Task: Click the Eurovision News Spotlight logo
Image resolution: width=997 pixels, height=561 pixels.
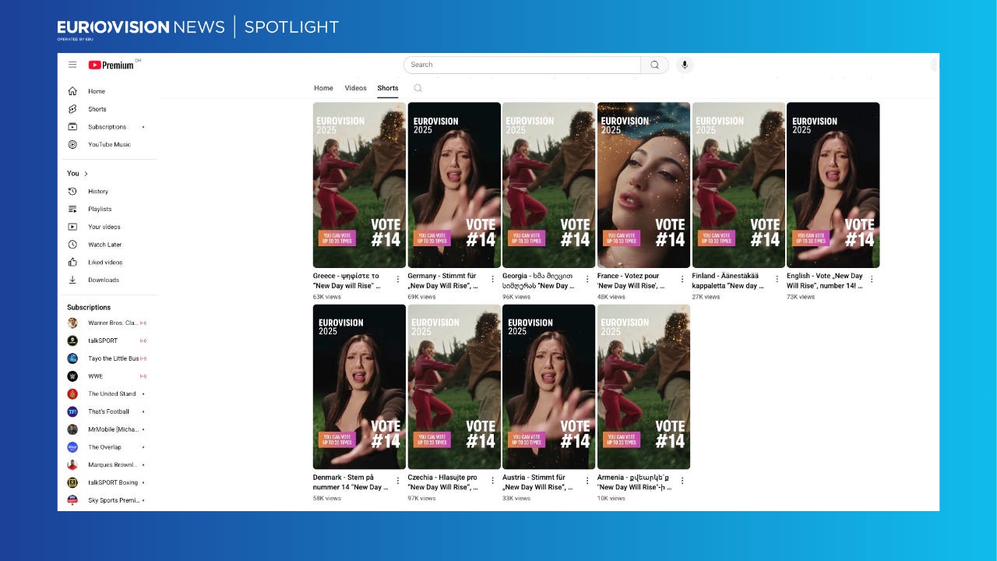Action: pos(198,28)
